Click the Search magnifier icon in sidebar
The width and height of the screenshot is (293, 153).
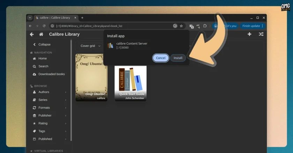pos(35,66)
